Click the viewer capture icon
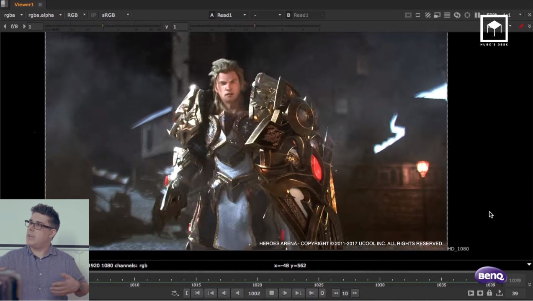 480,293
